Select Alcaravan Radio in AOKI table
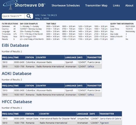Screen dimensions: 136x125 pyautogui.click(x=44, y=90)
